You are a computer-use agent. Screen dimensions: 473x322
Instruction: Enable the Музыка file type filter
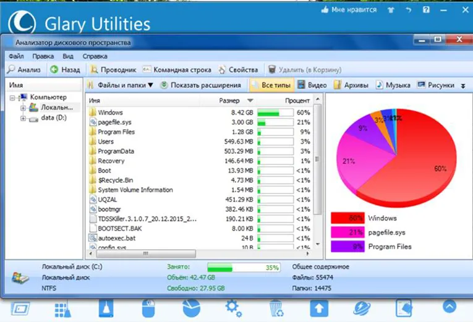click(393, 85)
